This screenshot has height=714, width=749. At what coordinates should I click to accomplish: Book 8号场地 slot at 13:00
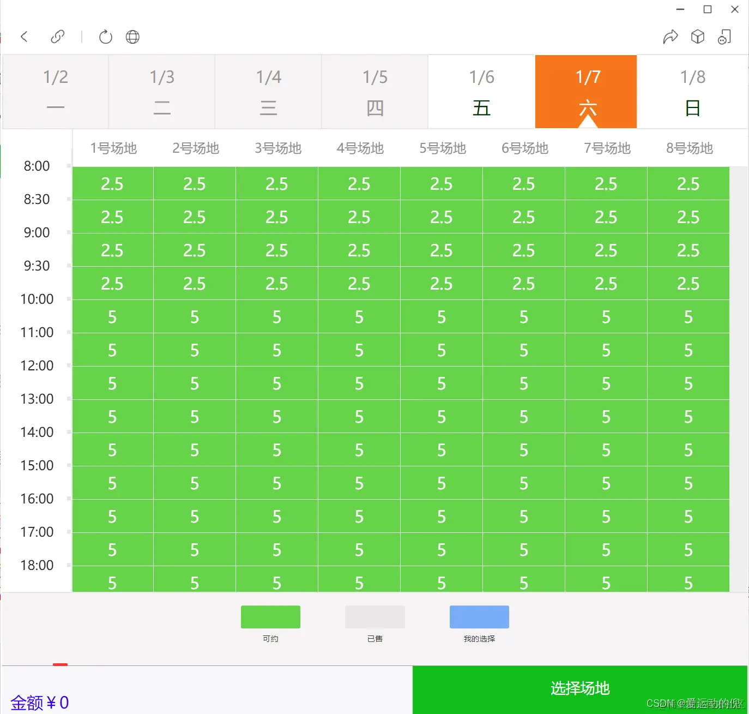(688, 417)
